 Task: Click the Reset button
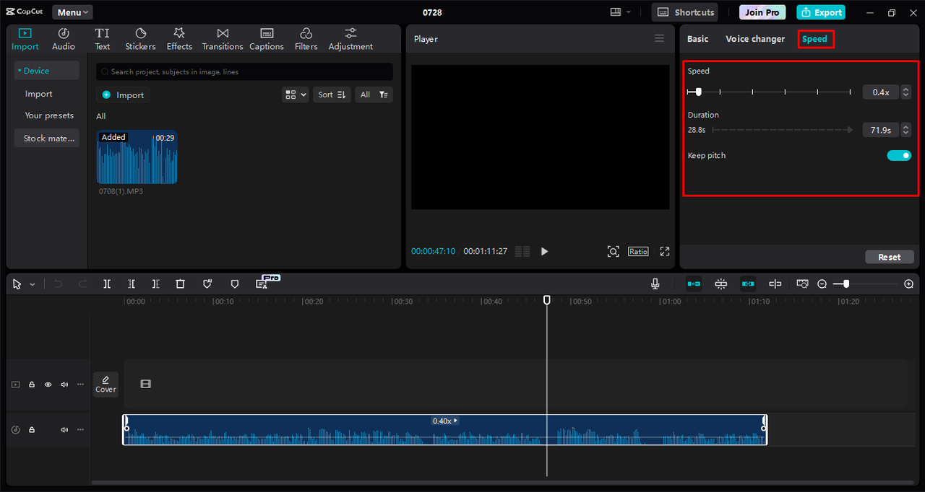890,257
